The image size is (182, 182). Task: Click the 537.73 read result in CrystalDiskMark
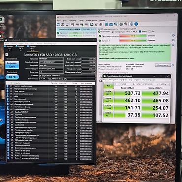click(127, 93)
